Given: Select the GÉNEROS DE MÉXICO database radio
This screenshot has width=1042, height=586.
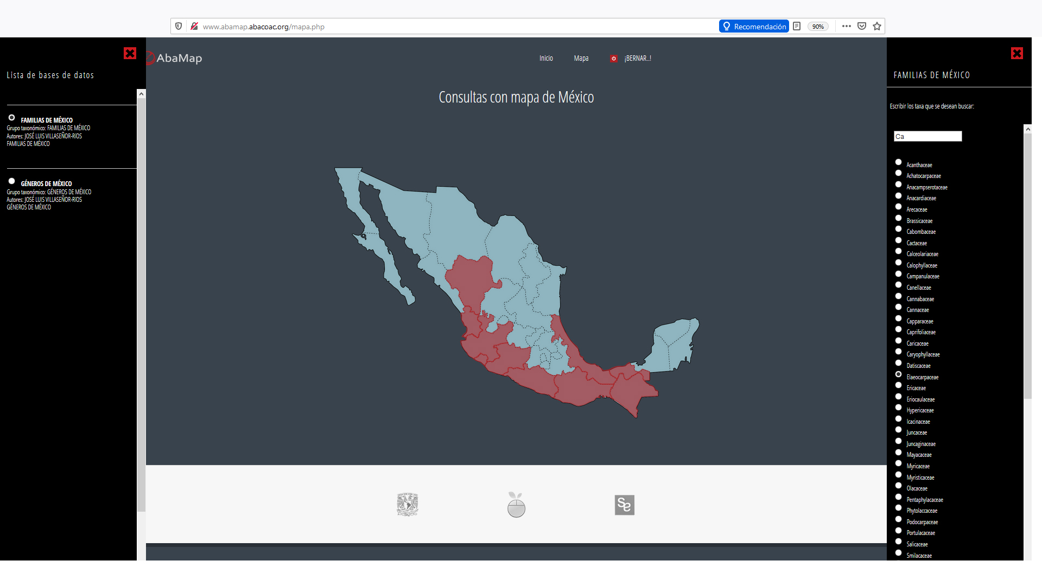Looking at the screenshot, I should coord(11,181).
